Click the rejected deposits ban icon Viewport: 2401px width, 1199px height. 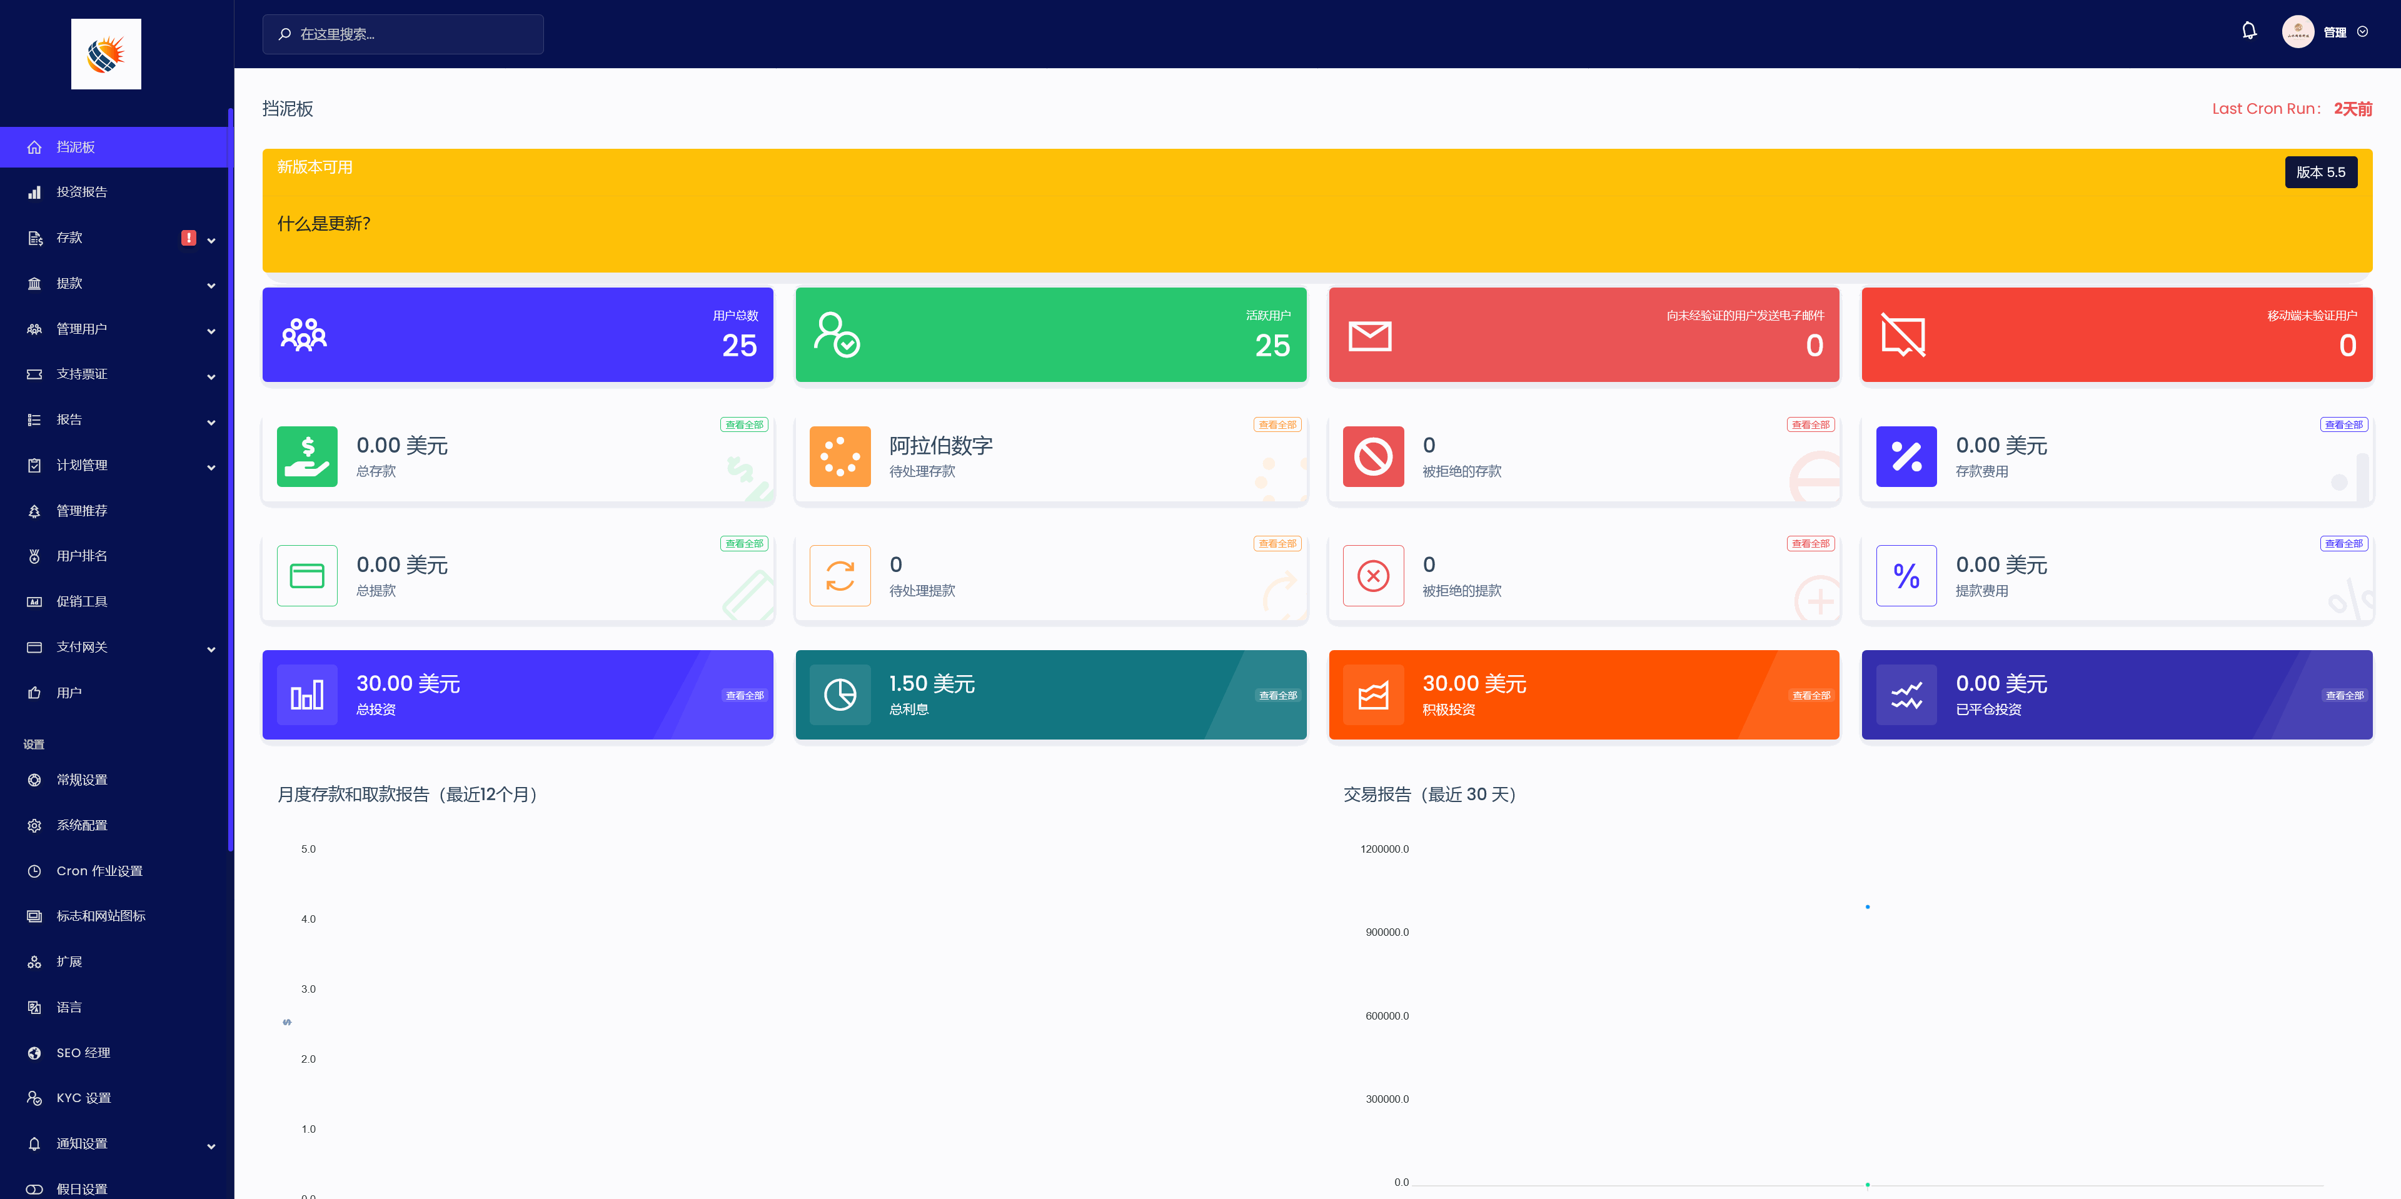pos(1373,456)
